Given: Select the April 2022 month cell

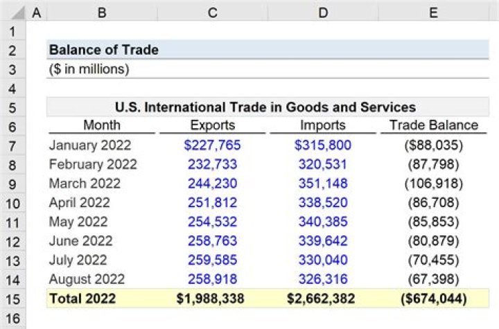Looking at the screenshot, I should [80, 203].
